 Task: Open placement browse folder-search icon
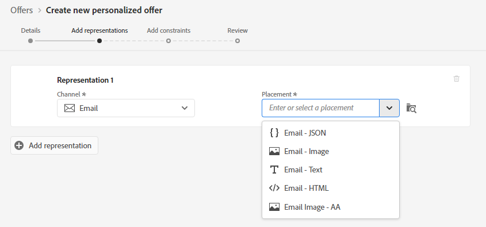411,108
